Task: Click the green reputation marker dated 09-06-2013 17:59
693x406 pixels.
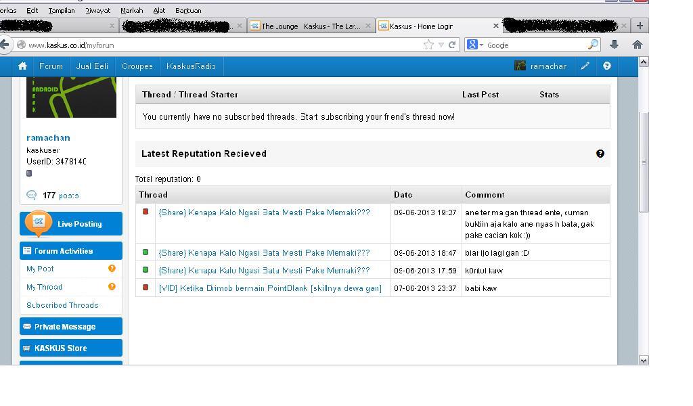Action: tap(146, 269)
